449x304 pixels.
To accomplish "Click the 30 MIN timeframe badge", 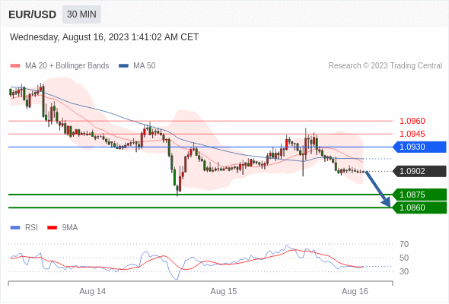I will 81,14.
